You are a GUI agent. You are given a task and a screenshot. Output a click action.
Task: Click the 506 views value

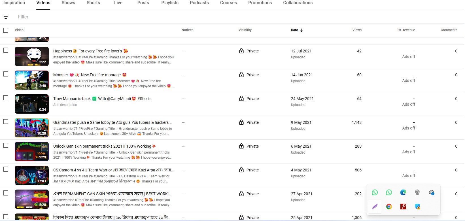(x=358, y=170)
